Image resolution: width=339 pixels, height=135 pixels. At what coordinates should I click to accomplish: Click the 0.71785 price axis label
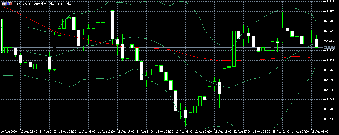point(329,21)
